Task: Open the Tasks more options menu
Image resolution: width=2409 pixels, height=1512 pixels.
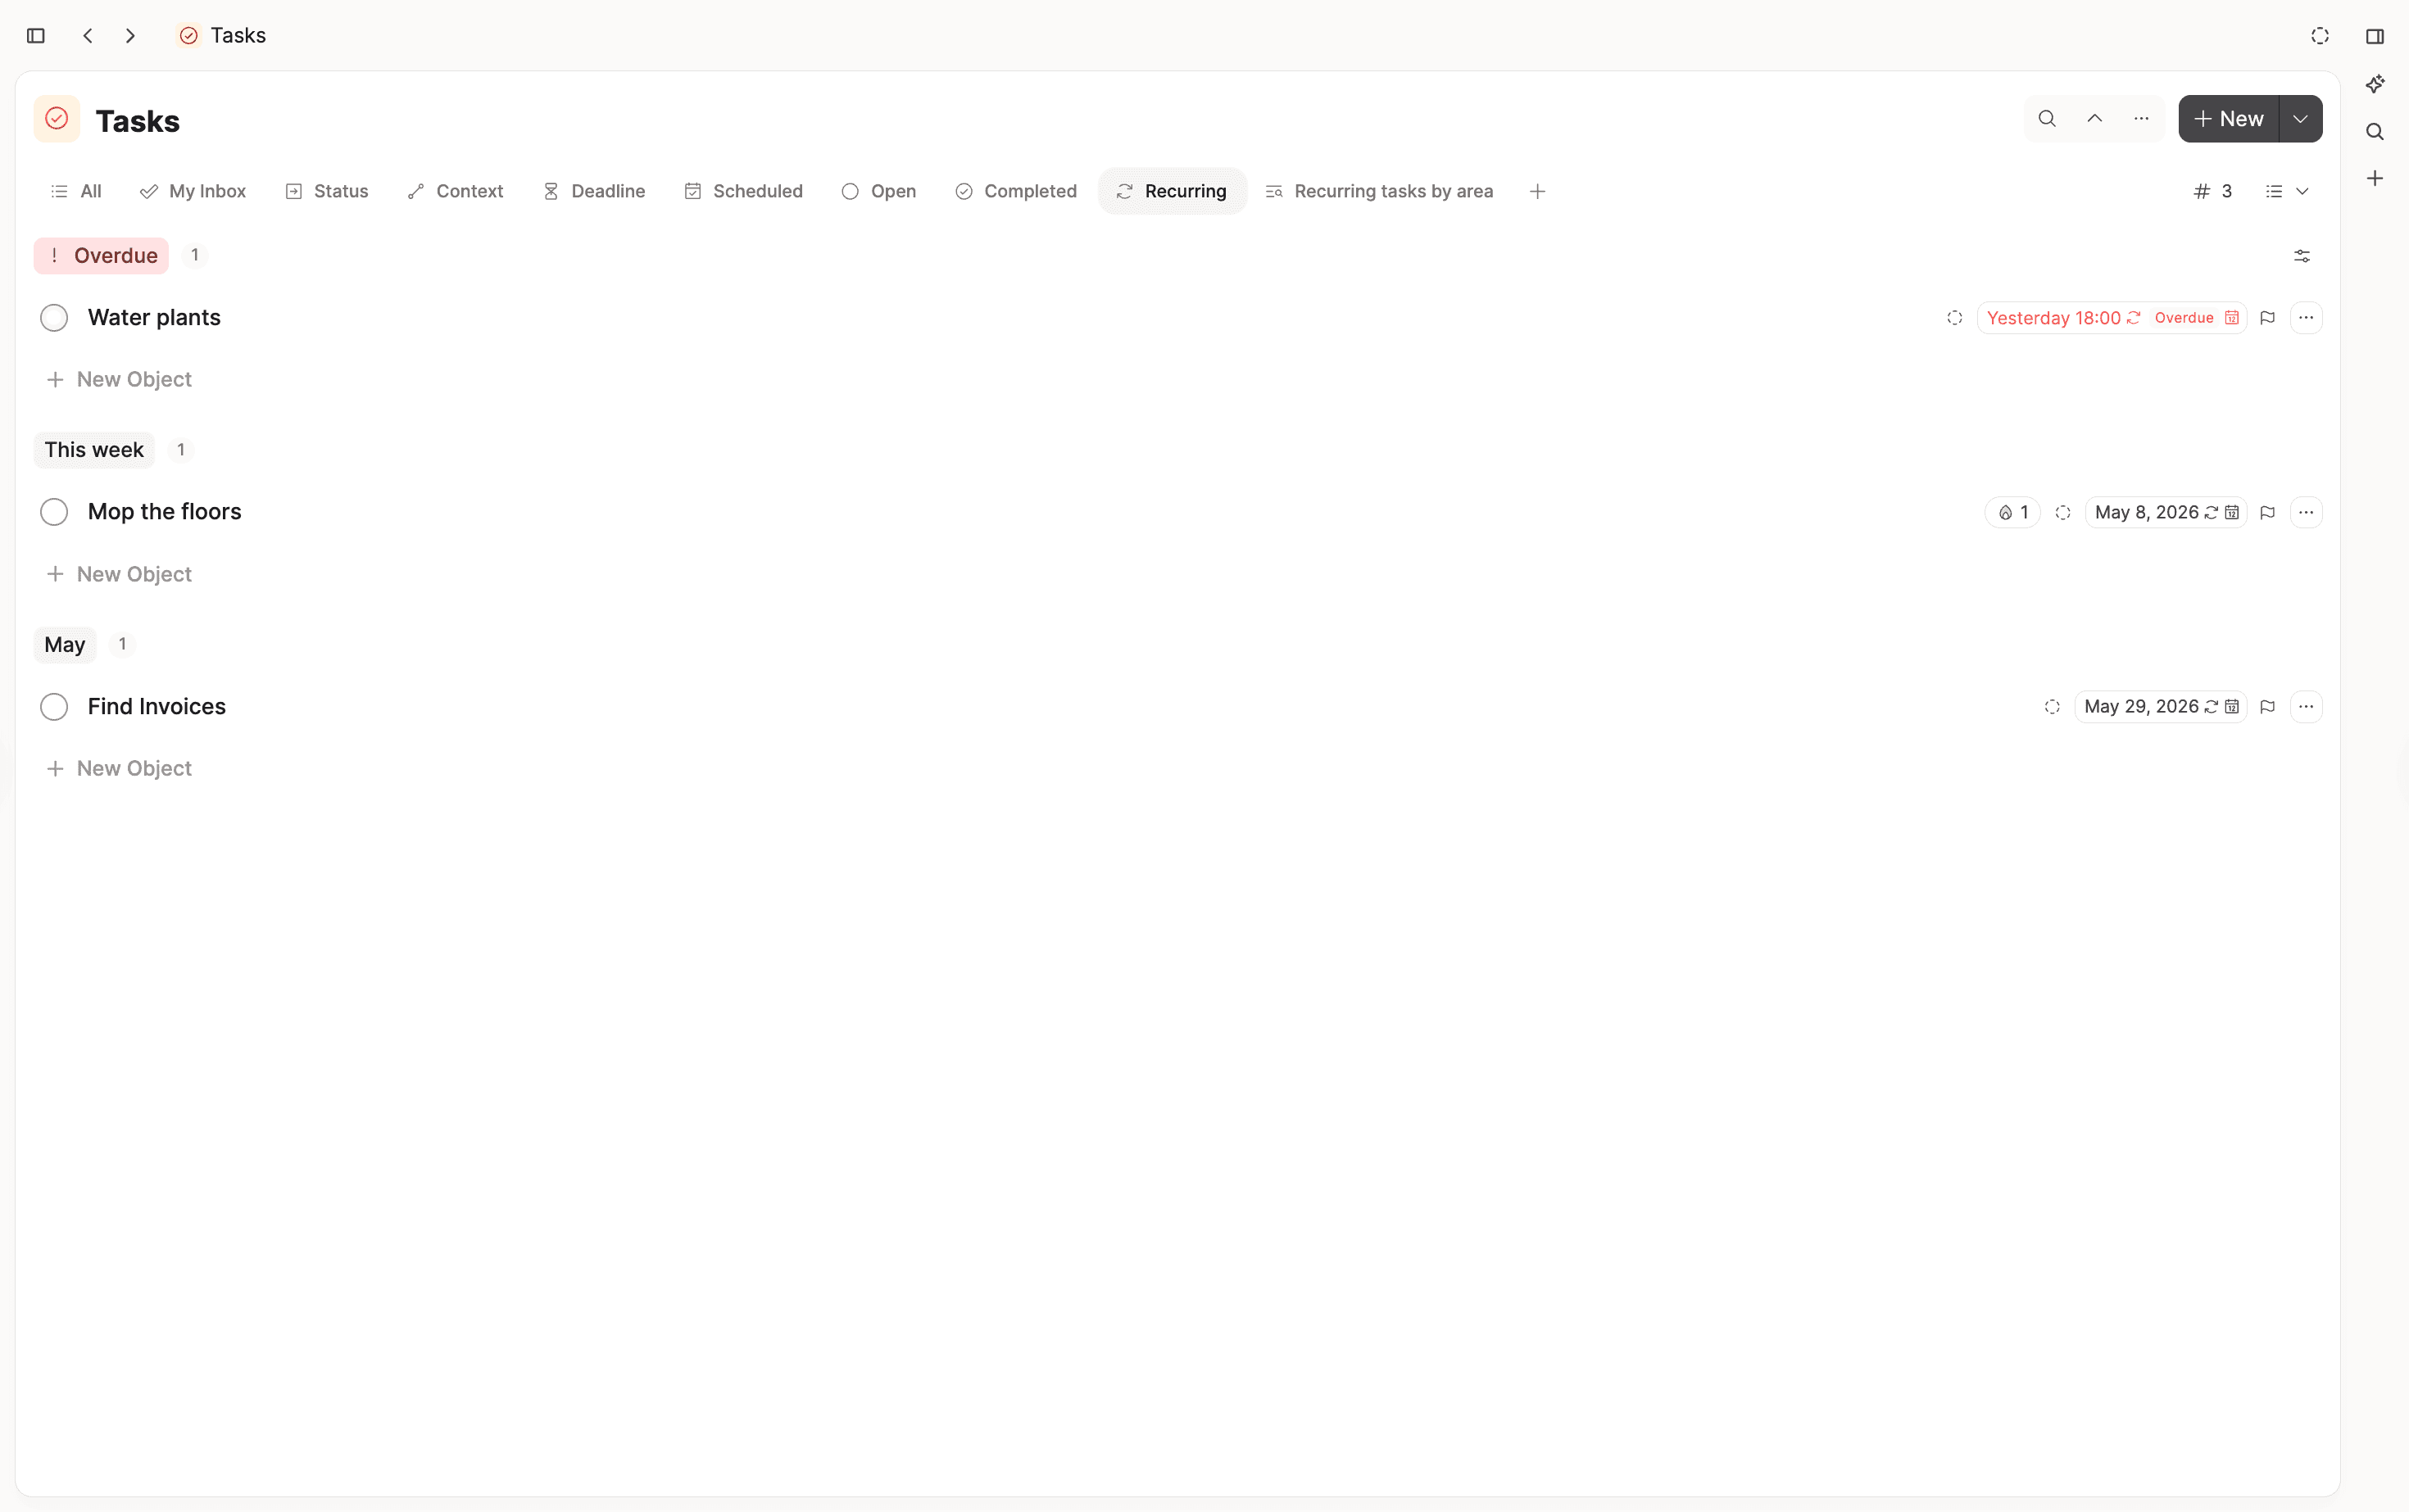Action: point(2141,119)
